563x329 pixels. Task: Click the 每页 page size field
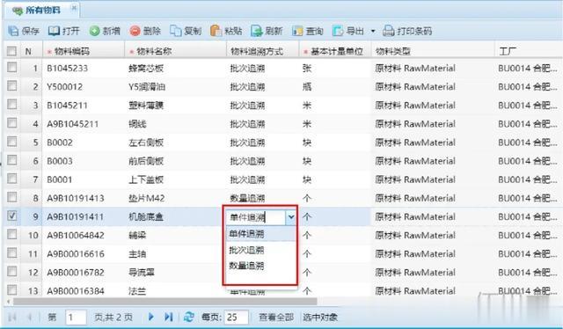point(236,318)
